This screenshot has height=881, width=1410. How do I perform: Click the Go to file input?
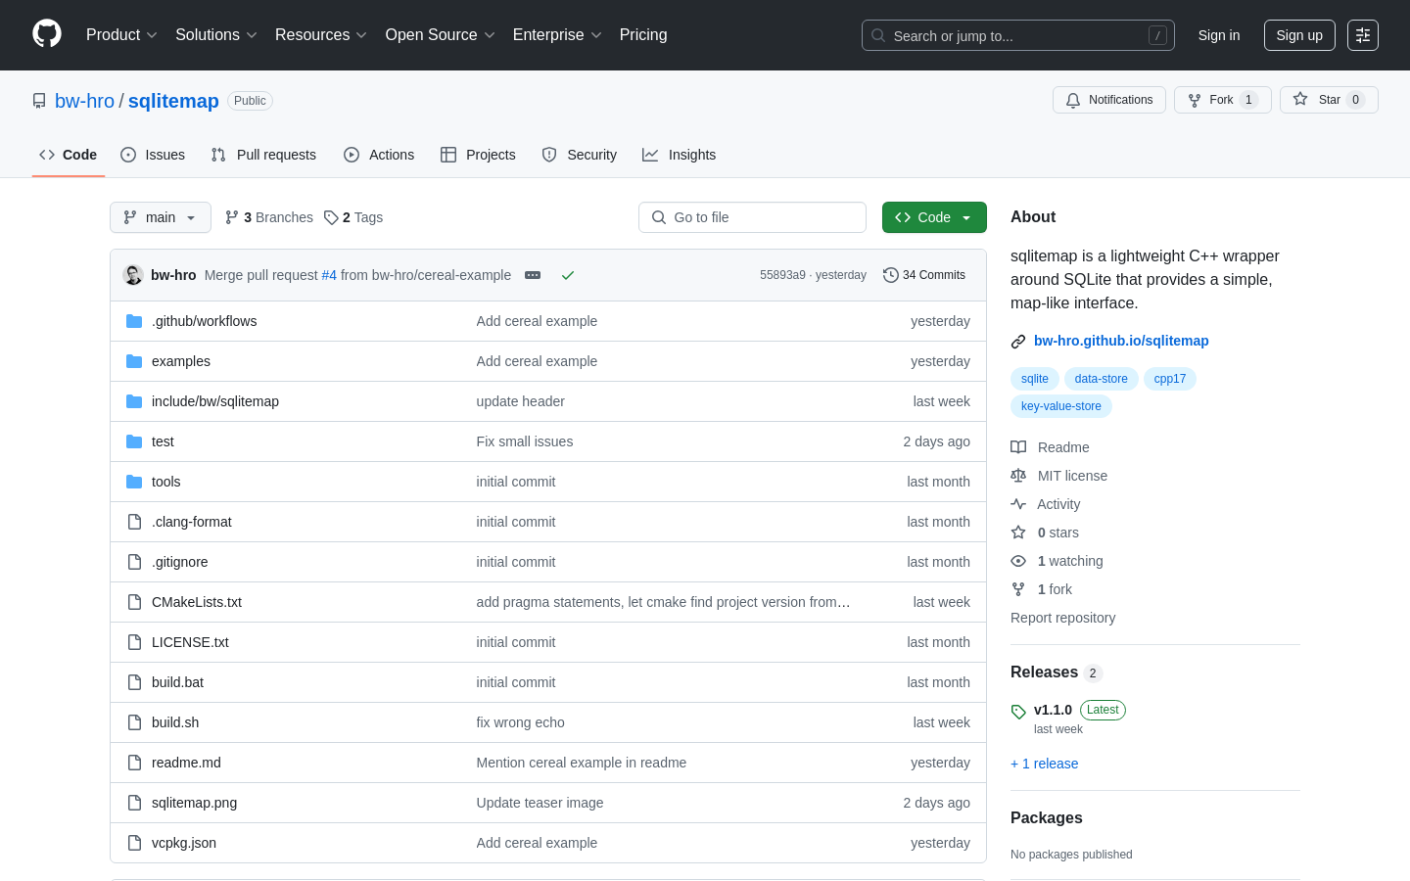tap(752, 217)
